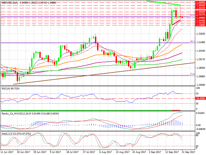Select the 1.36900 red price level label
This screenshot has width=206, height=155.
(x=200, y=2)
